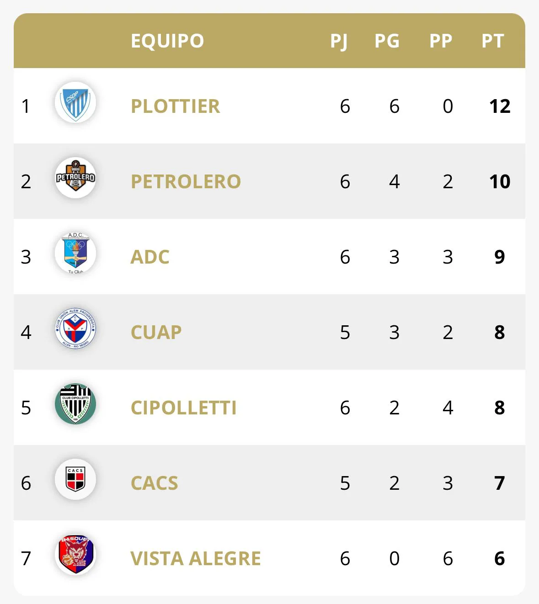Viewport: 539px width, 604px height.
Task: Select the VISTA ALEGRE team name
Action: [x=196, y=558]
